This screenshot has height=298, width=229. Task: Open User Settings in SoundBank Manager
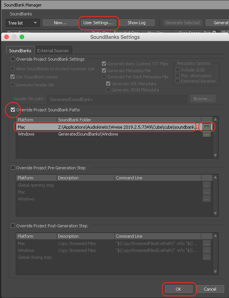coord(98,23)
